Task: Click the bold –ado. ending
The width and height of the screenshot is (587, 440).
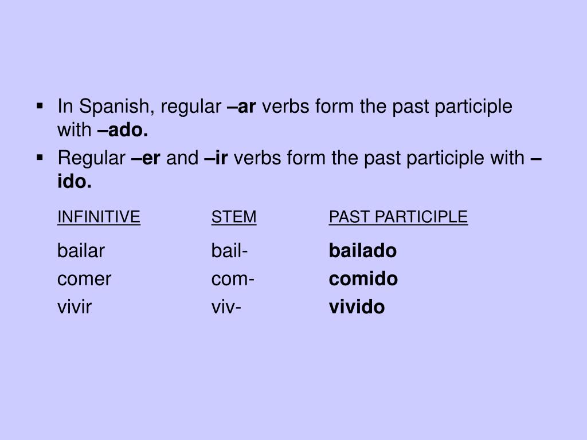Action: (123, 130)
